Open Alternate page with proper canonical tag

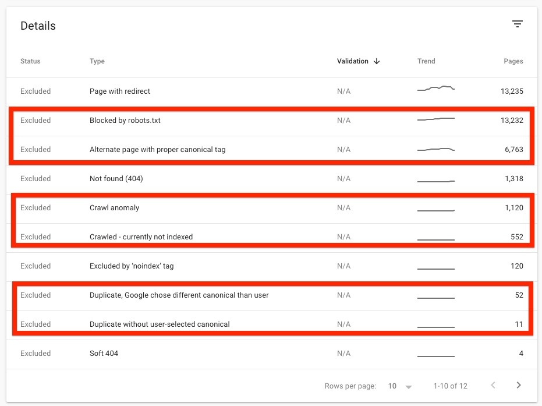click(x=272, y=149)
